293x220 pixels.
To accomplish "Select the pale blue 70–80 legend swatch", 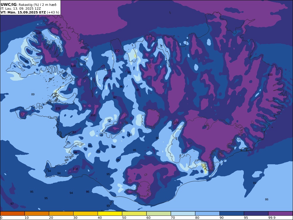I will click(x=183, y=214).
